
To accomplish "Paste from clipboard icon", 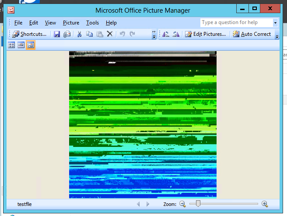I will [100, 34].
